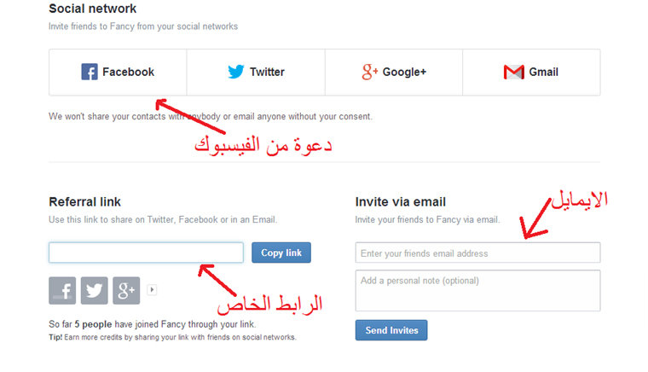This screenshot has height=372, width=648.
Task: Expand more share options arrow
Action: coord(152,289)
